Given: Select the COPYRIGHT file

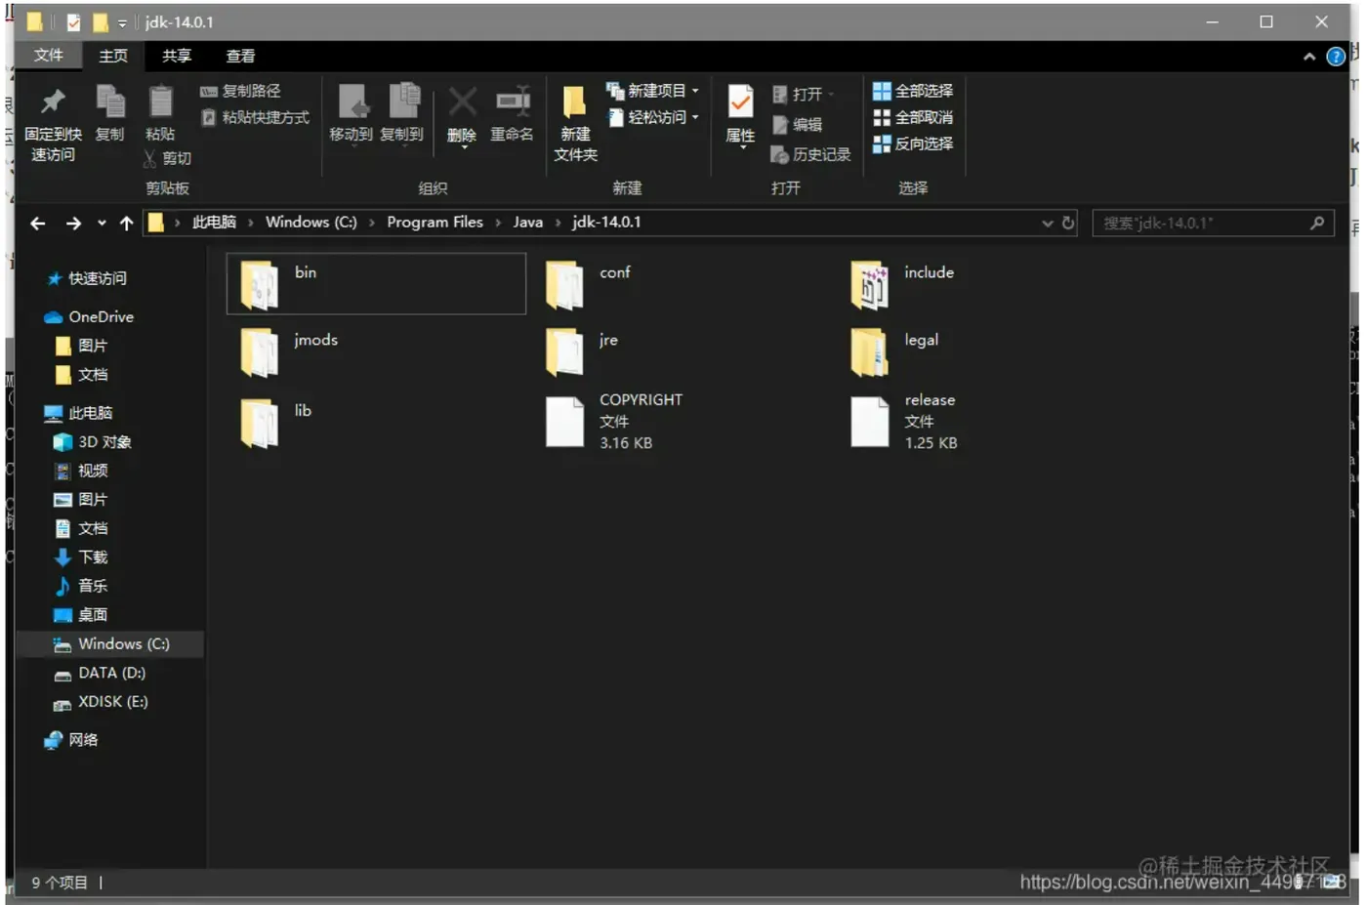Looking at the screenshot, I should 614,421.
